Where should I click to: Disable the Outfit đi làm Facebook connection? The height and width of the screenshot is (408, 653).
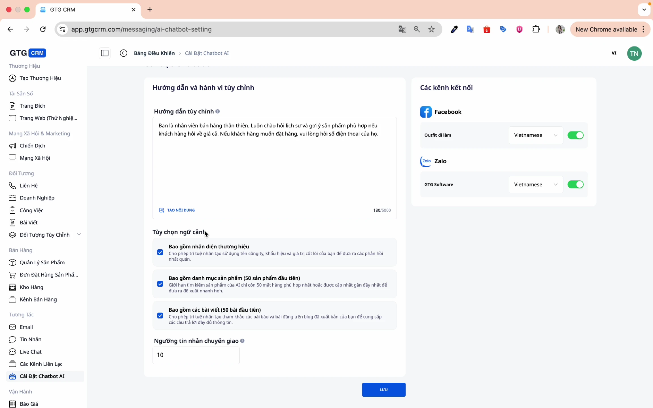pos(575,135)
